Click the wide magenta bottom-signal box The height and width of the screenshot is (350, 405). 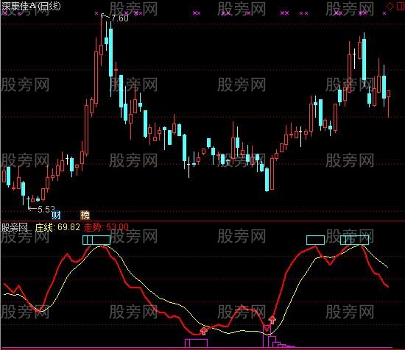coord(197,343)
